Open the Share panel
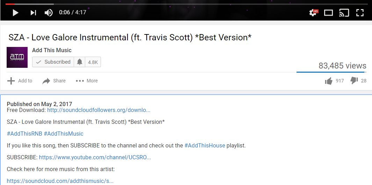Viewport: 372px width, 185px height. 54,81
